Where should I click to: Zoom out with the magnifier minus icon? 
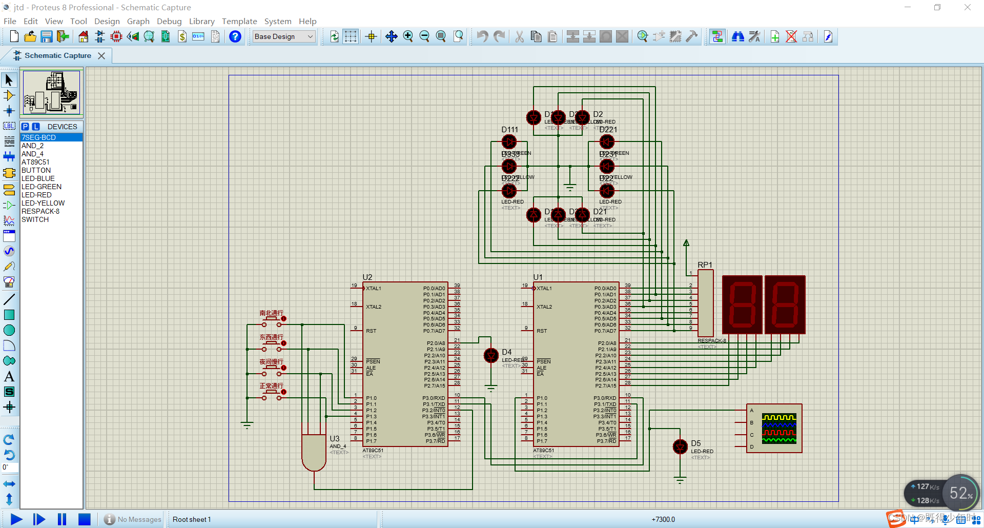coord(424,36)
